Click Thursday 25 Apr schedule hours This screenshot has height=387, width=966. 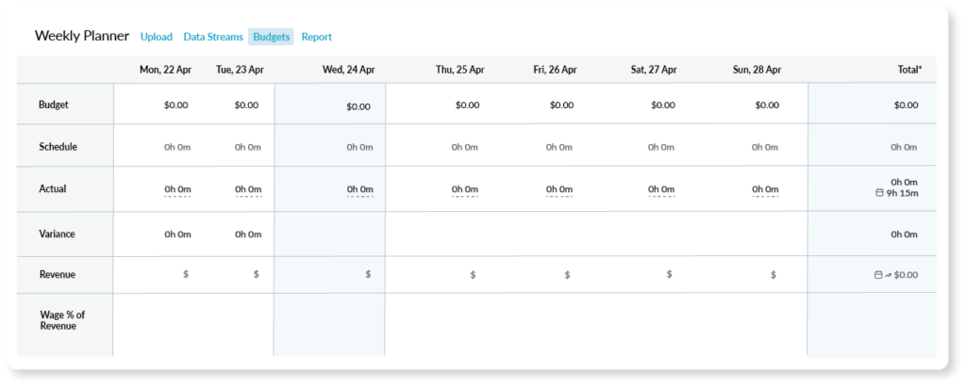click(x=464, y=147)
